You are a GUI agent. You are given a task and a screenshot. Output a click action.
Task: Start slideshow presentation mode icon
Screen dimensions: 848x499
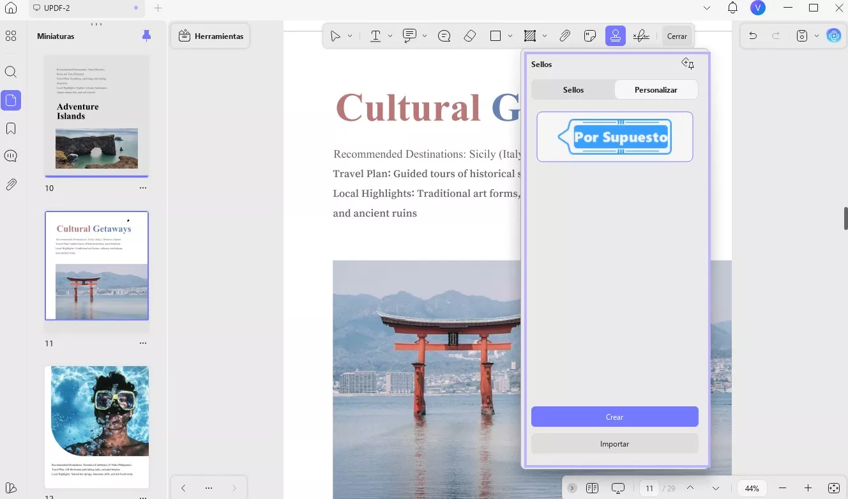617,488
